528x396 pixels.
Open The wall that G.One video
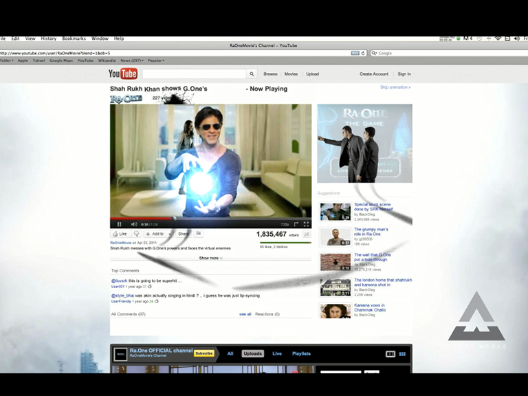tap(373, 257)
